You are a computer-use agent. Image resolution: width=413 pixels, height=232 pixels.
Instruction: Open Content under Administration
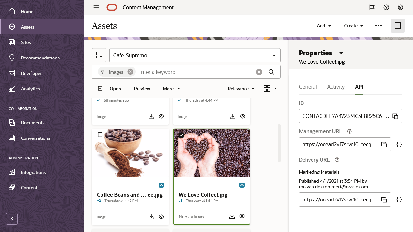42,188
